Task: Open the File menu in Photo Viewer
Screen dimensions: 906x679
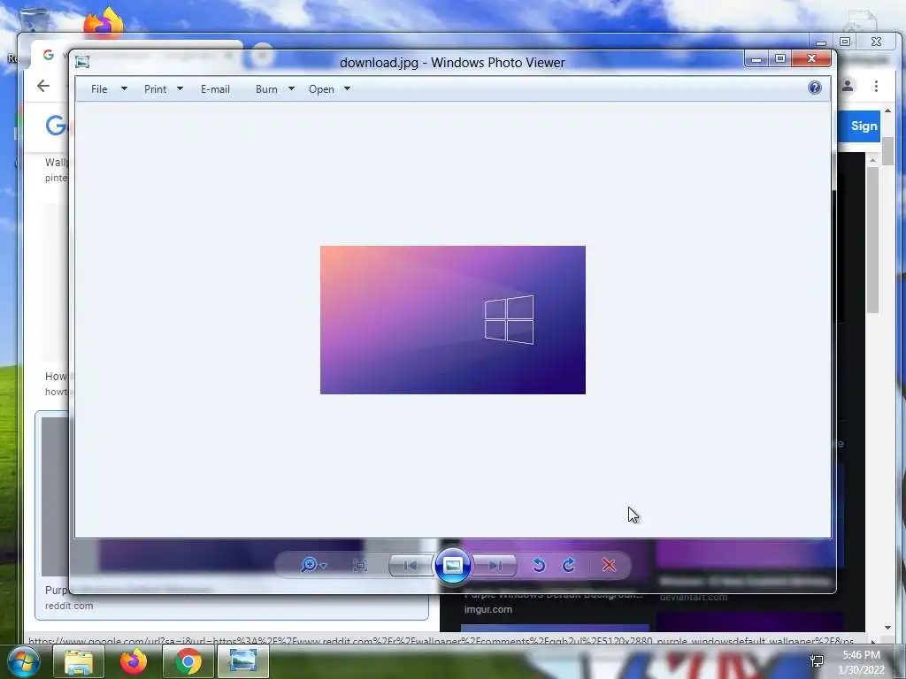Action: [99, 89]
